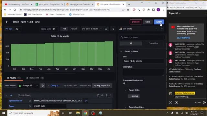Image resolution: width=207 pixels, height=116 pixels.
Task: Switch to the davidjayjackson Overview tab
Action: point(80,4)
